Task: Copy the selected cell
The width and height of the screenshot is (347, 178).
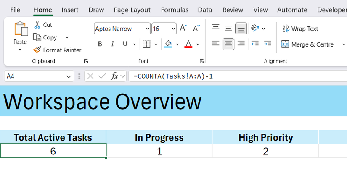Action: tap(45, 37)
